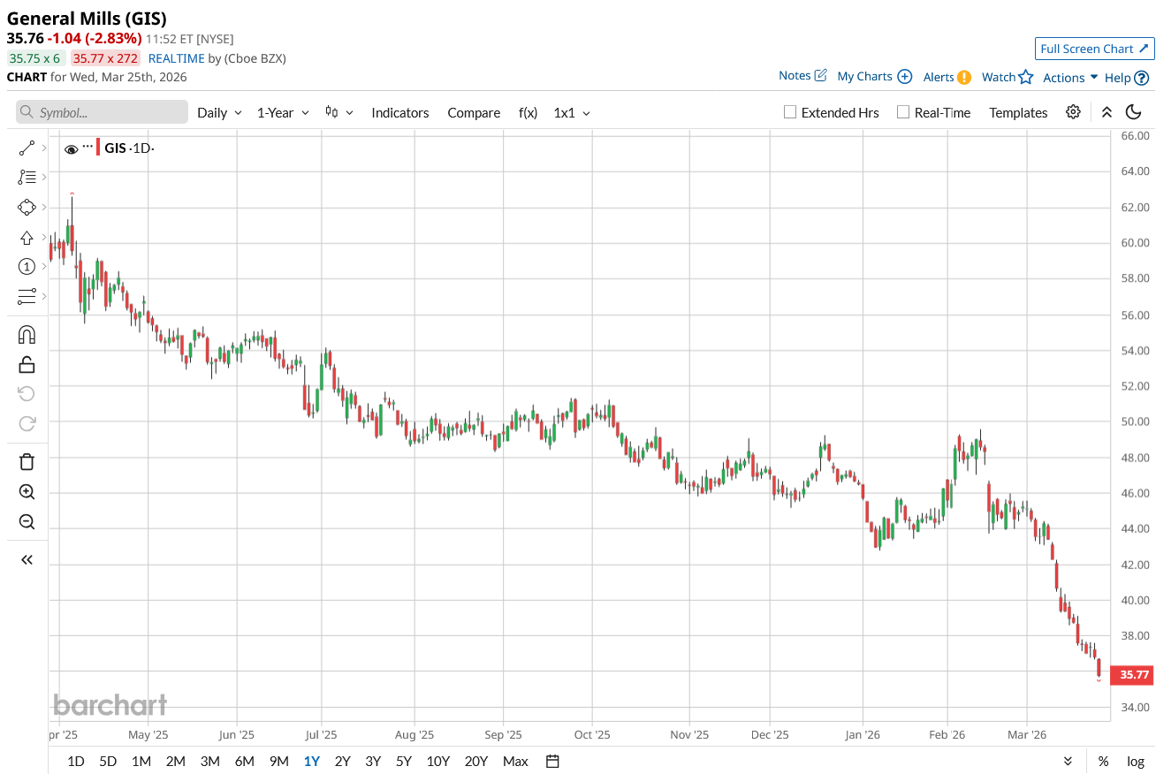1156x774 pixels.
Task: Select the Fibonacci levels list tool
Action: tap(27, 178)
